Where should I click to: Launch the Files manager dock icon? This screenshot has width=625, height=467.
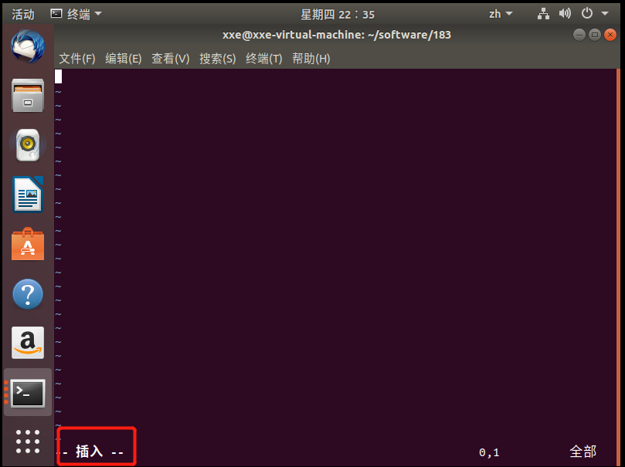pyautogui.click(x=28, y=96)
